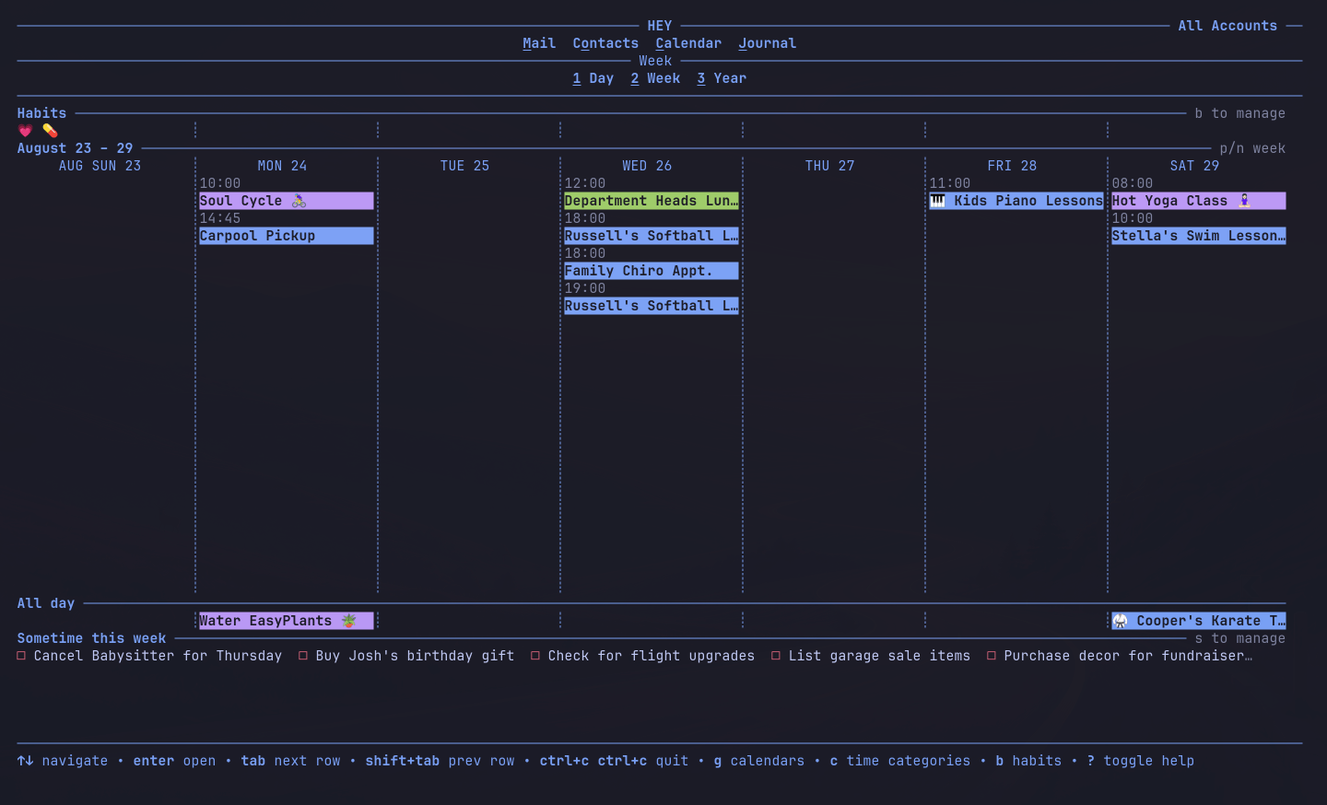Open the Calendar section
1327x805 pixels.
[688, 43]
